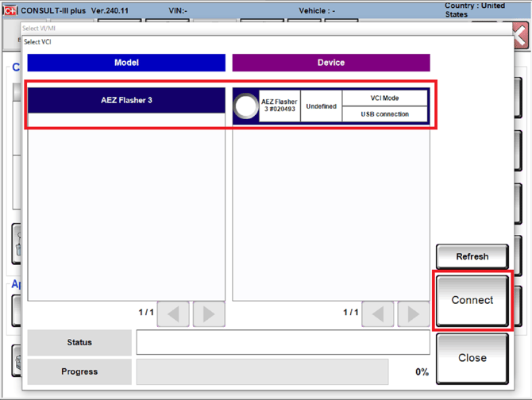Screen dimensions: 532x400
Task: Click the Status label
Action: (79, 342)
